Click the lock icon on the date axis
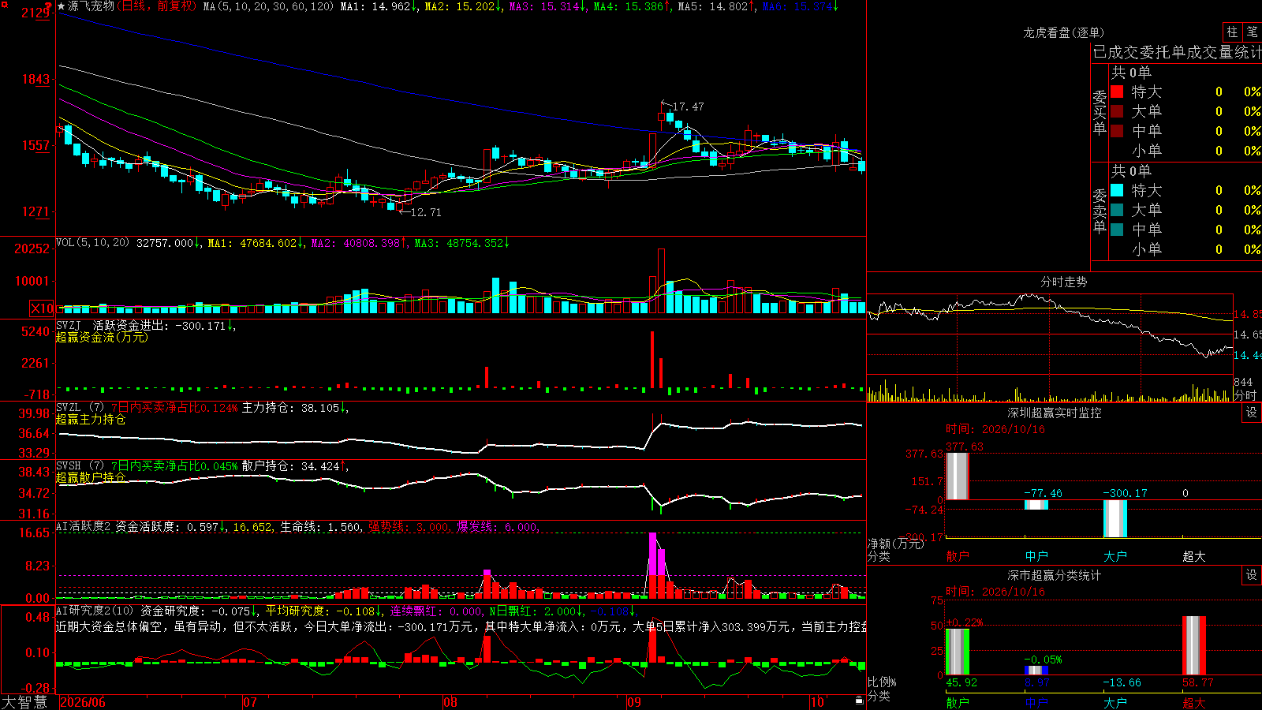 [860, 701]
